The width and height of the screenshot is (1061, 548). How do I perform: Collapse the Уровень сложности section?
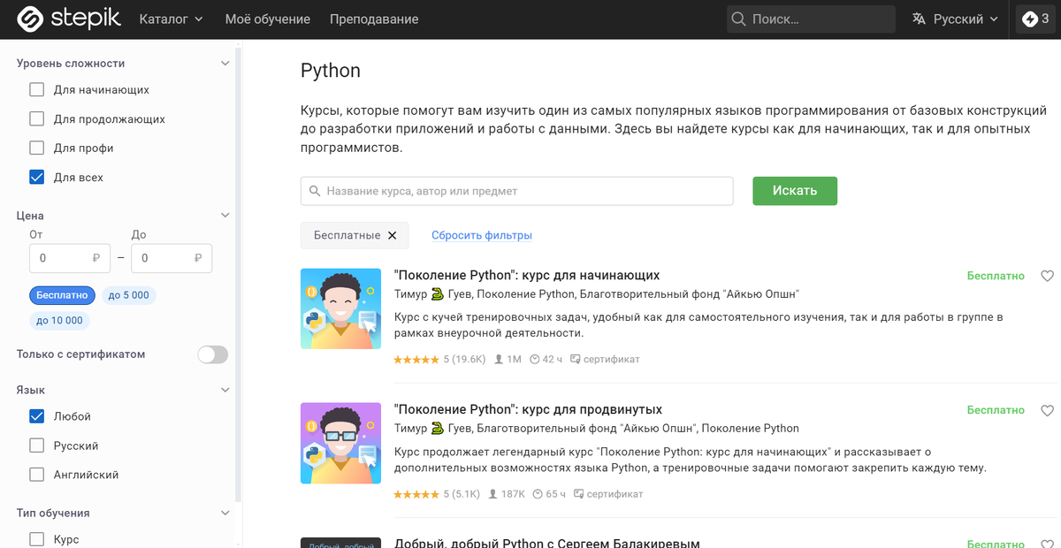point(225,64)
